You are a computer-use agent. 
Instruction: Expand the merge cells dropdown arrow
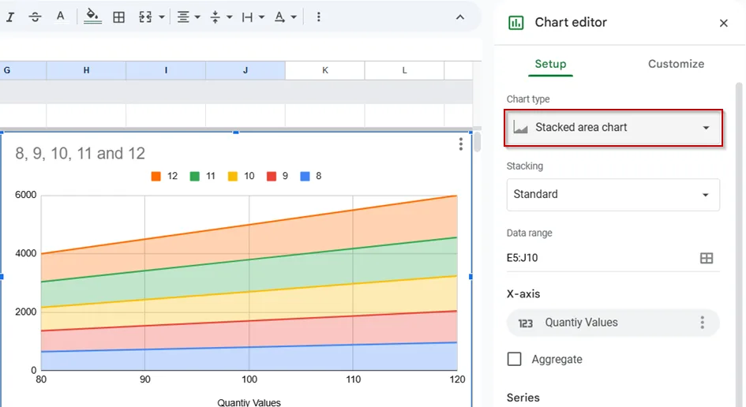[162, 17]
